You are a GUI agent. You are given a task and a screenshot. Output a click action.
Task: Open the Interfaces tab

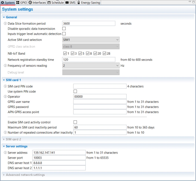pyautogui.click(x=37, y=3)
